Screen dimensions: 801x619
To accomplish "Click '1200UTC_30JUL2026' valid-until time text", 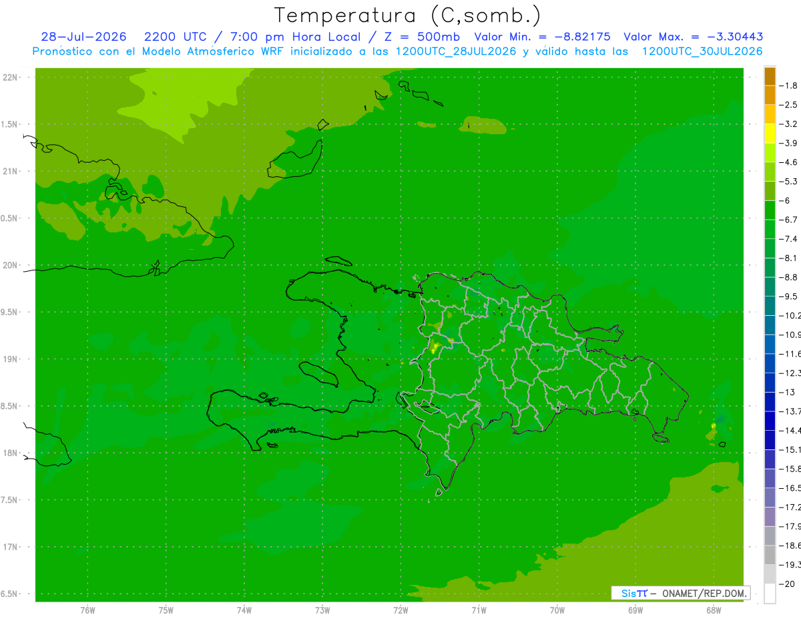I will [x=702, y=51].
